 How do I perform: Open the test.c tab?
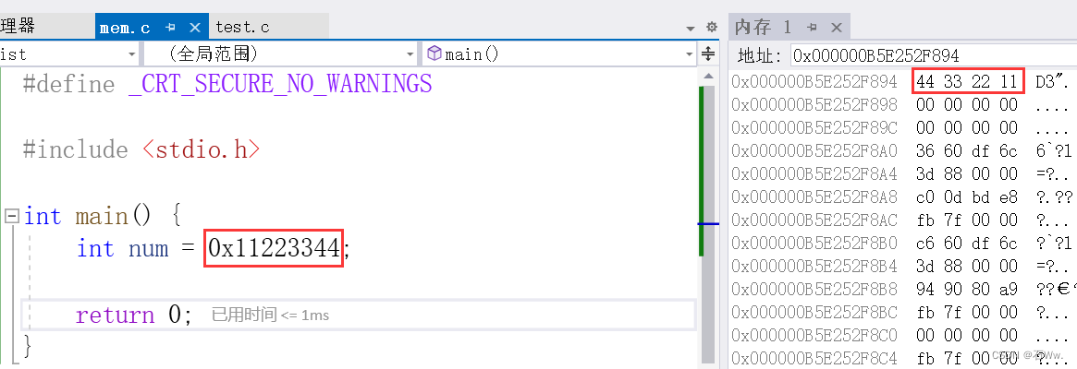point(242,28)
